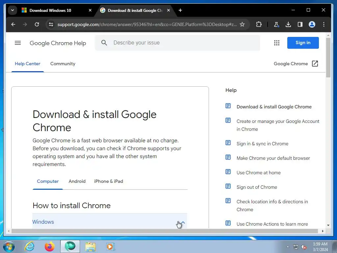Collapse the Windows section chevron
This screenshot has width=337, height=253.
[183, 222]
